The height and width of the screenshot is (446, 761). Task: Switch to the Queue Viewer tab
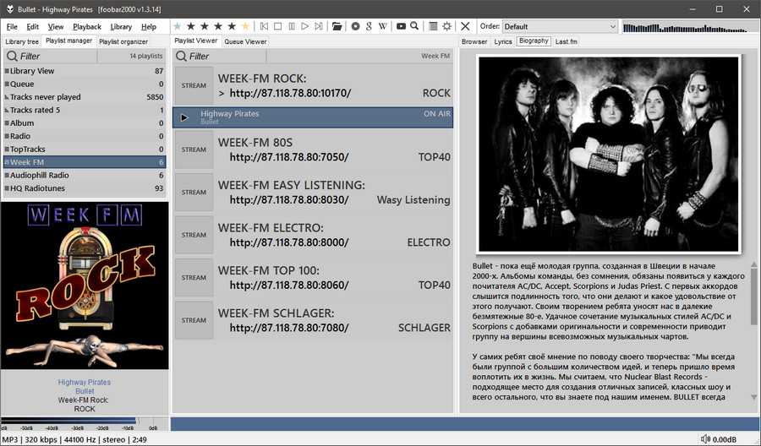[x=245, y=41]
